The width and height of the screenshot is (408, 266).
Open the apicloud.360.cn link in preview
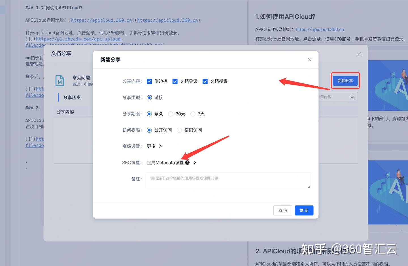[320, 29]
